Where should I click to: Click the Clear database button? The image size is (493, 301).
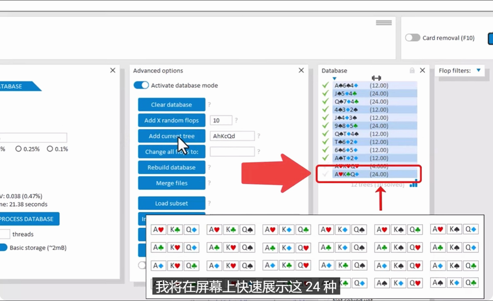click(x=171, y=105)
